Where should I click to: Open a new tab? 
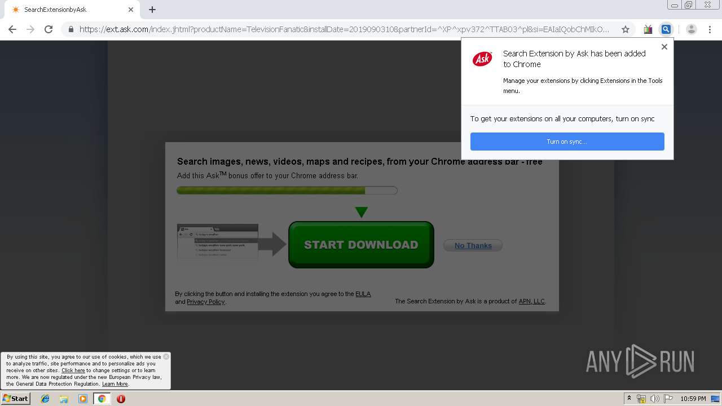point(152,10)
